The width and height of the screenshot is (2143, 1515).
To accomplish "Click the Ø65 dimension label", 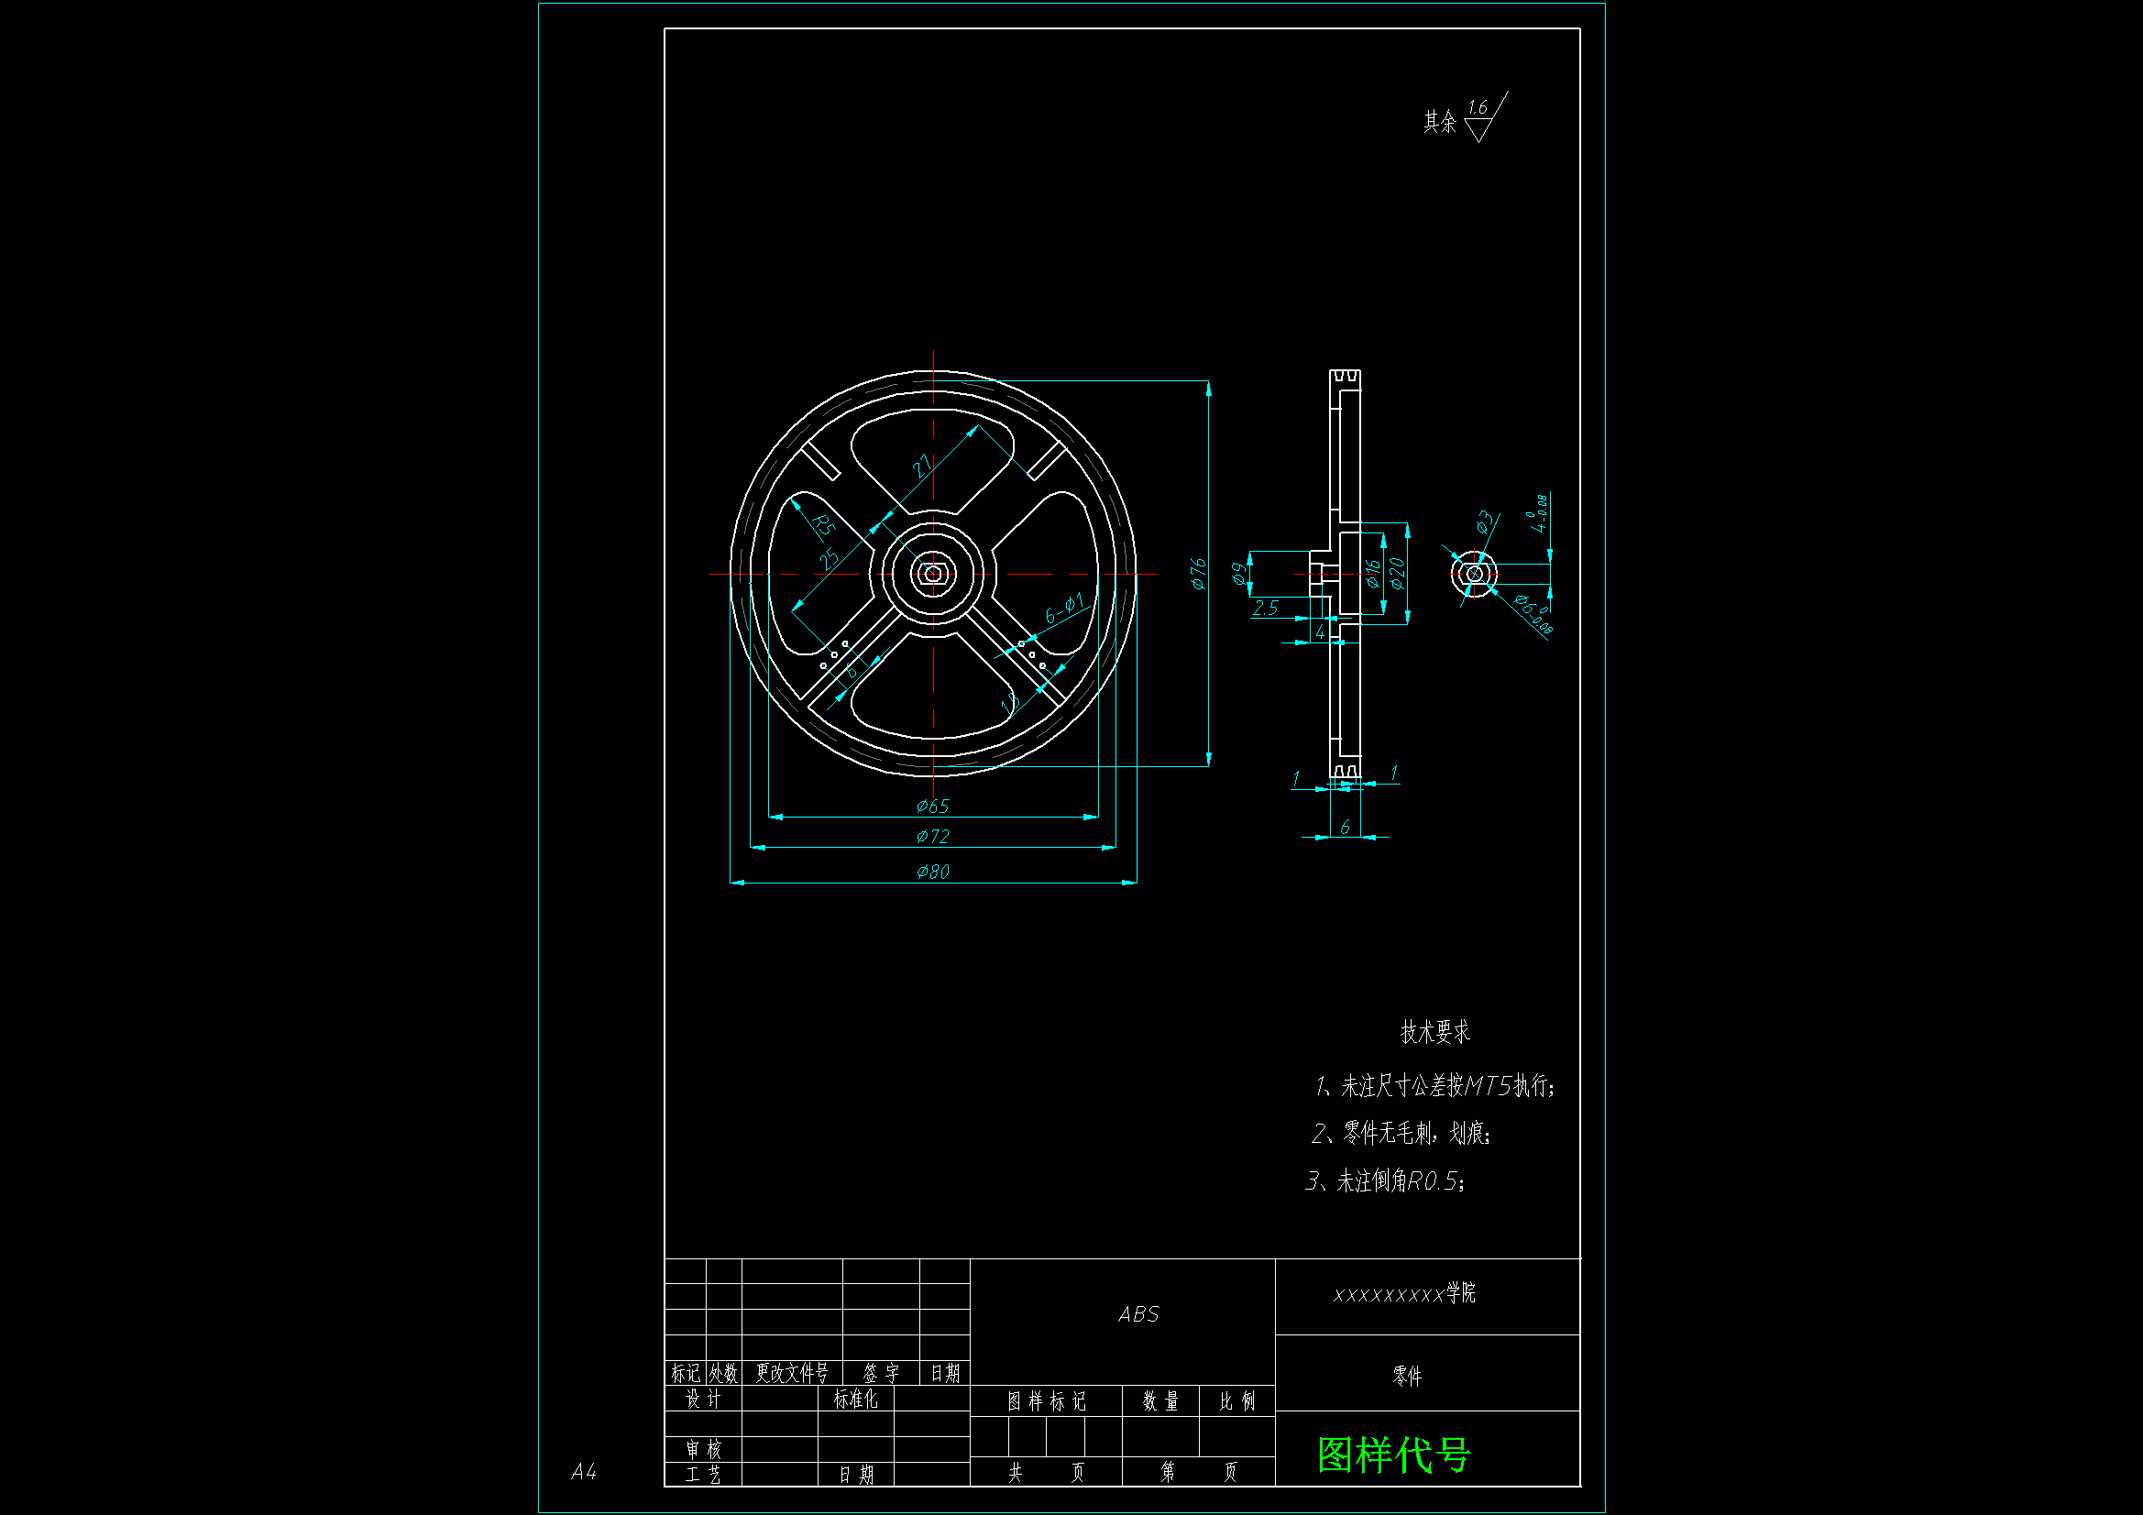I will click(932, 806).
